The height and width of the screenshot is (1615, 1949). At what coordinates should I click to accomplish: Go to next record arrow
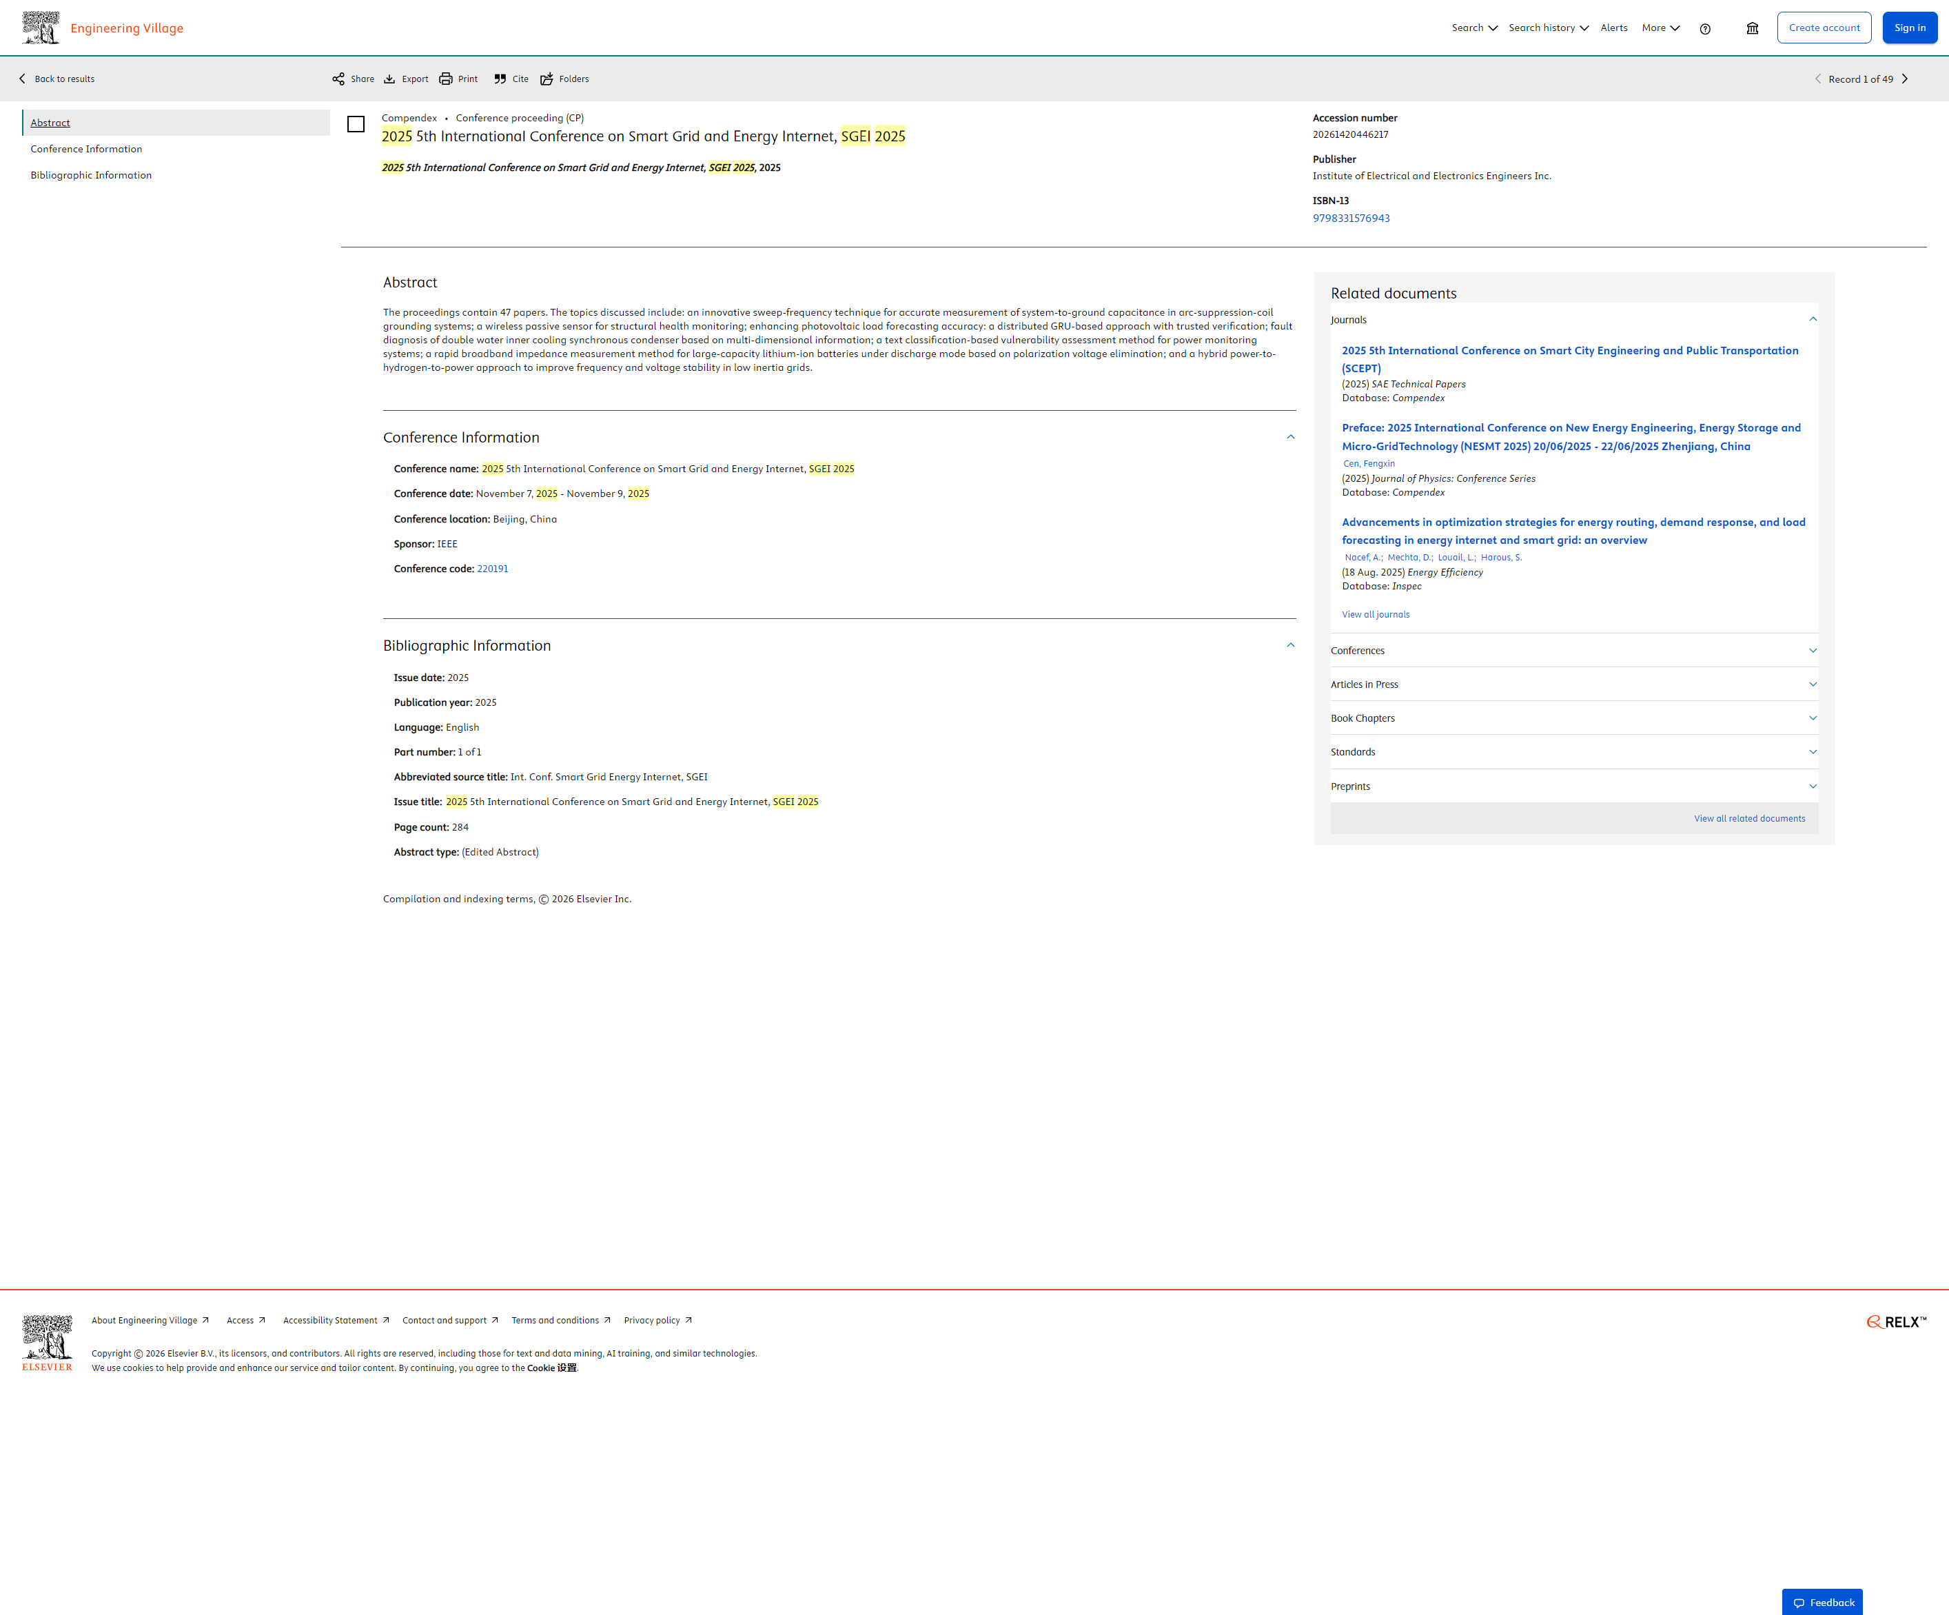click(1904, 79)
